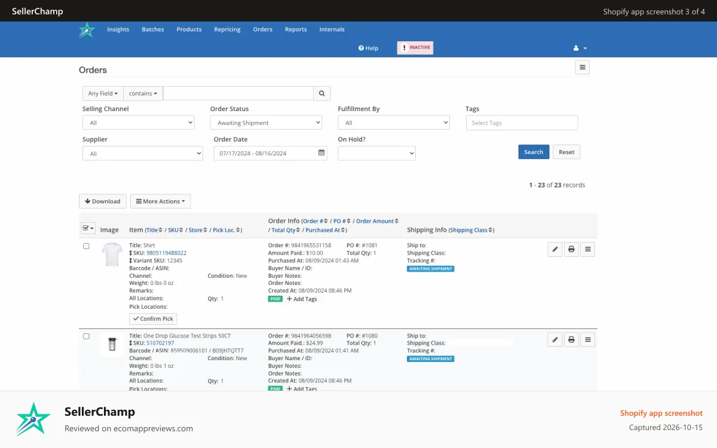717x448 pixels.
Task: Click the Download button
Action: [x=103, y=201]
